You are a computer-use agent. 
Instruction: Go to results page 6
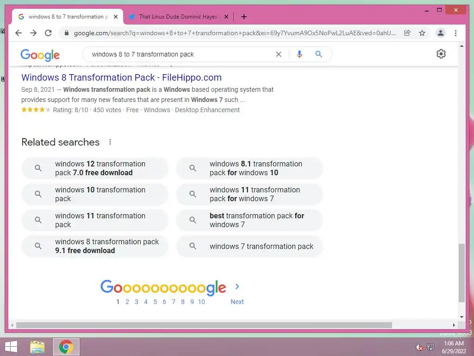tap(164, 302)
